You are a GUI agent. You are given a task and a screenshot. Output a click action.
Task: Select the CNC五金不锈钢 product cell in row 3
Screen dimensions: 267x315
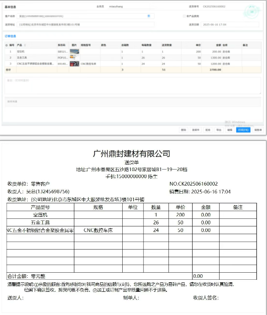37,64
